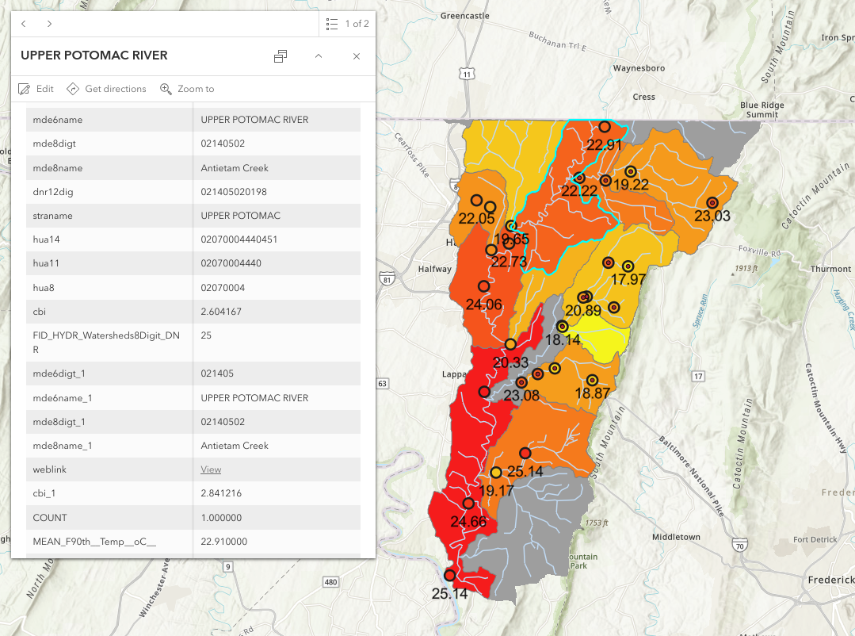The image size is (855, 636).
Task: Click the Edit button
Action: 36,89
